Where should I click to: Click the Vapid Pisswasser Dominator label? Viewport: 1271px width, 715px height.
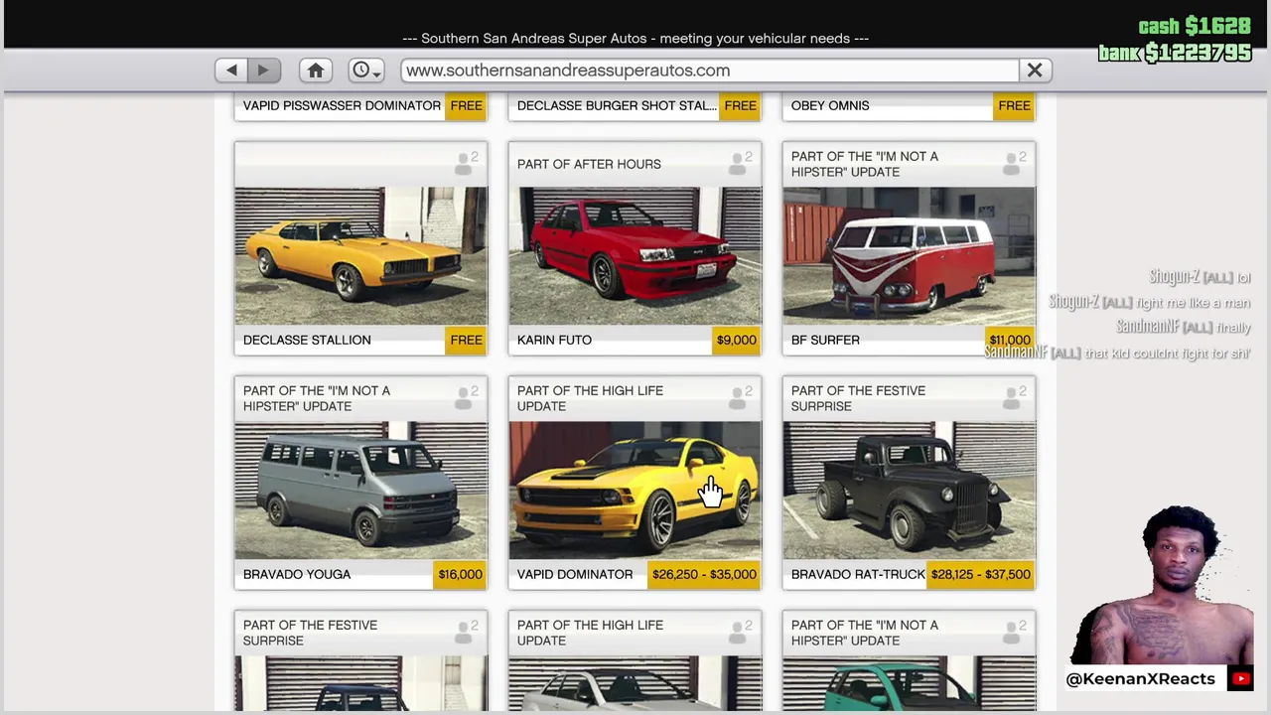(x=342, y=105)
